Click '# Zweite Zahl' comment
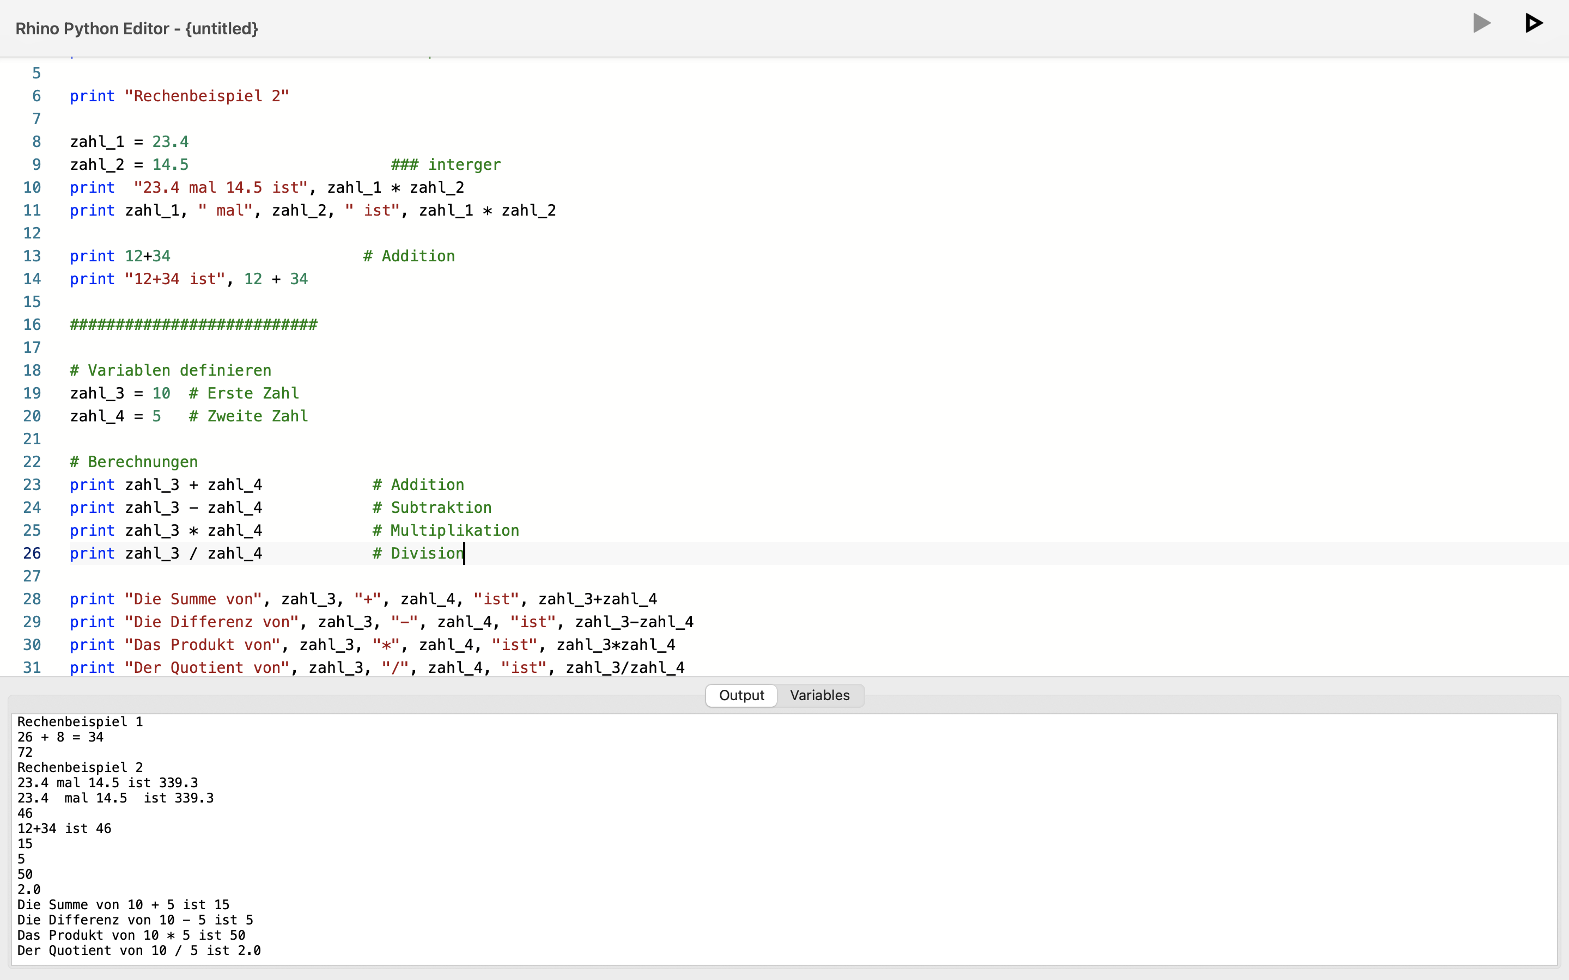 248,416
